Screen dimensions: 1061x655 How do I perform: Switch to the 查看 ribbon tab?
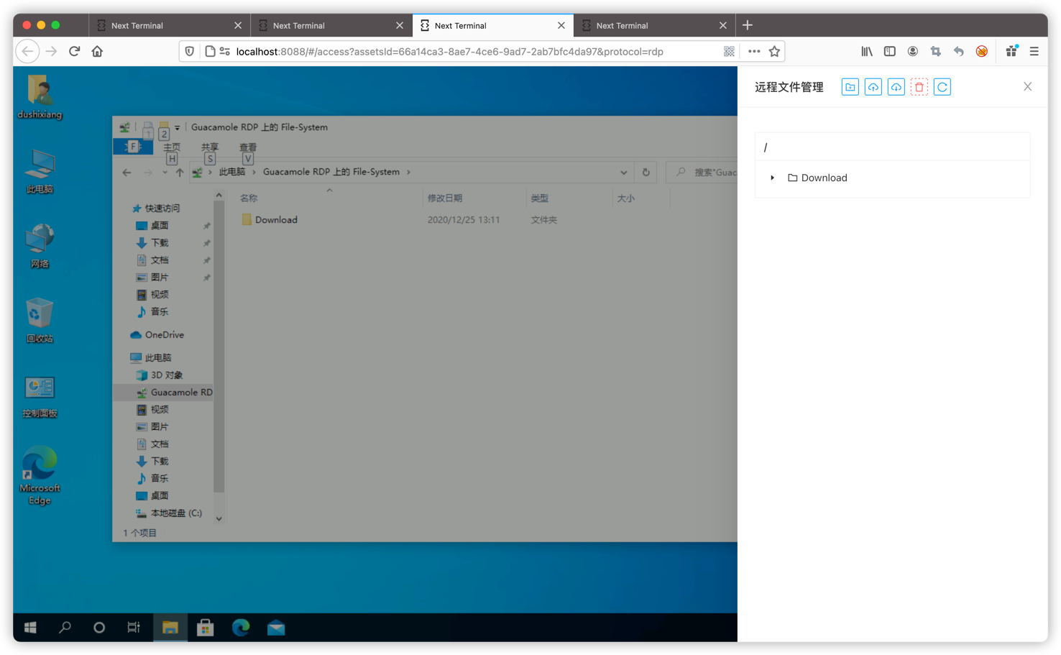tap(248, 147)
